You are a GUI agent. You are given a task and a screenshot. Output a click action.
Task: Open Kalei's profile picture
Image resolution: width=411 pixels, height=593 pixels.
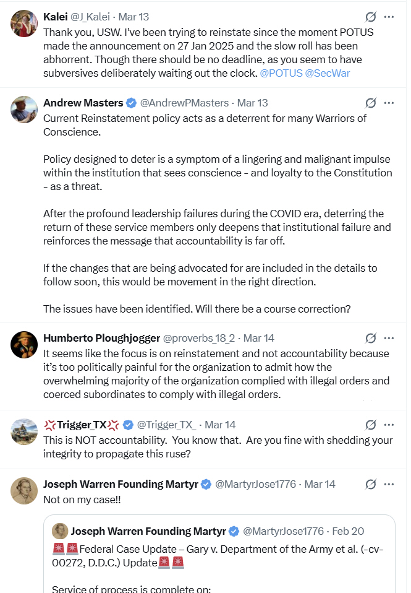coord(24,24)
